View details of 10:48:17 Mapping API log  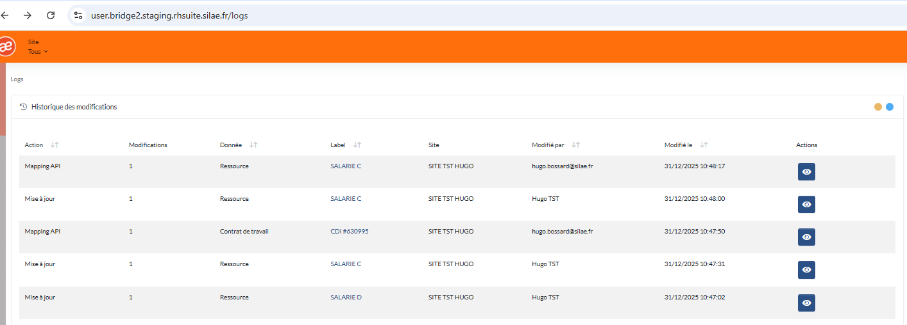click(x=806, y=172)
